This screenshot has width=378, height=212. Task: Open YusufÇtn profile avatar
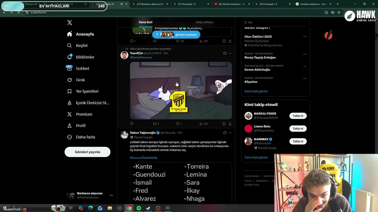pos(124,55)
